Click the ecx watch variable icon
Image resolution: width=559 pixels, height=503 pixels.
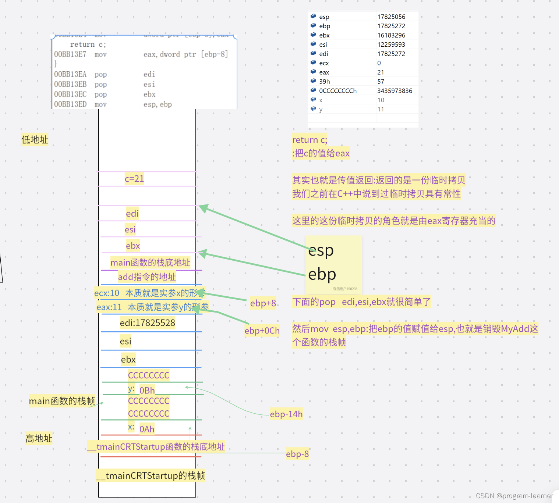tap(313, 63)
